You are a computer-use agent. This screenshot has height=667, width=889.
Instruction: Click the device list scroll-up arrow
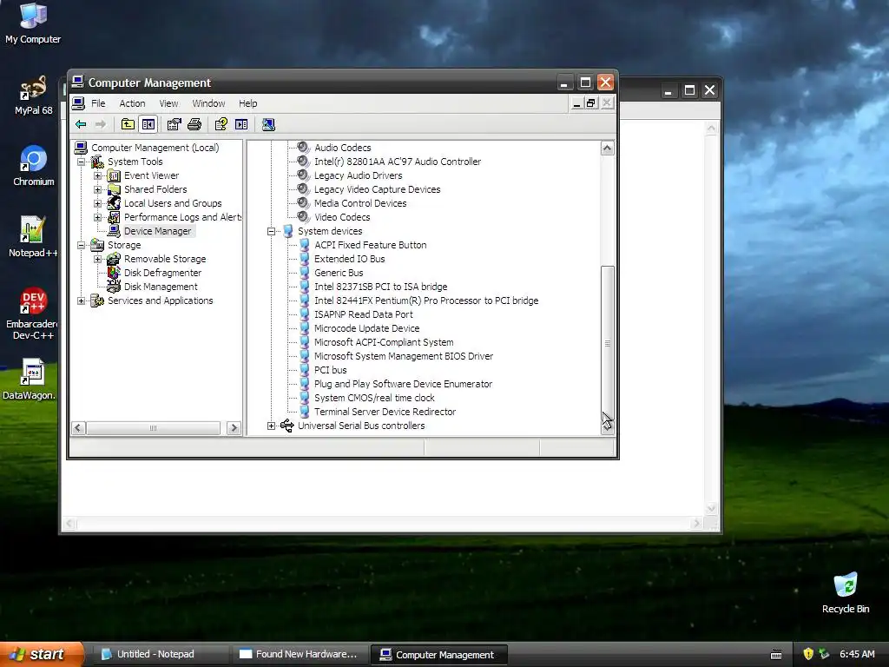coord(607,148)
